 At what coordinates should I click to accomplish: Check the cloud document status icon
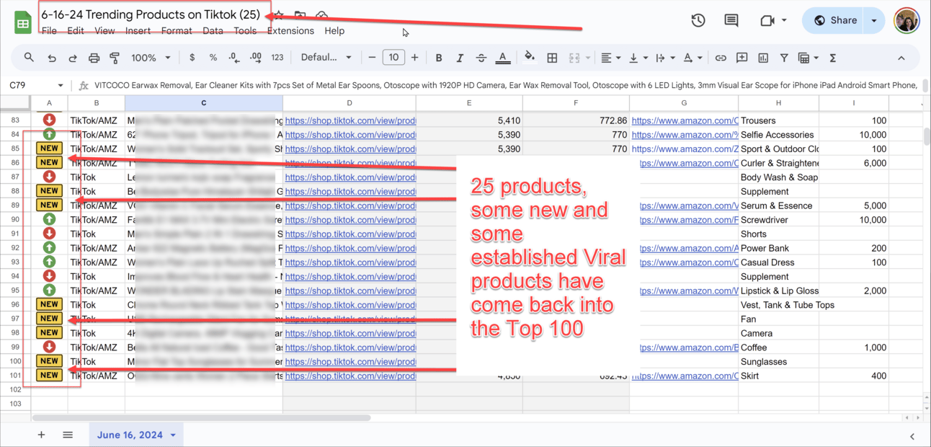(x=321, y=15)
